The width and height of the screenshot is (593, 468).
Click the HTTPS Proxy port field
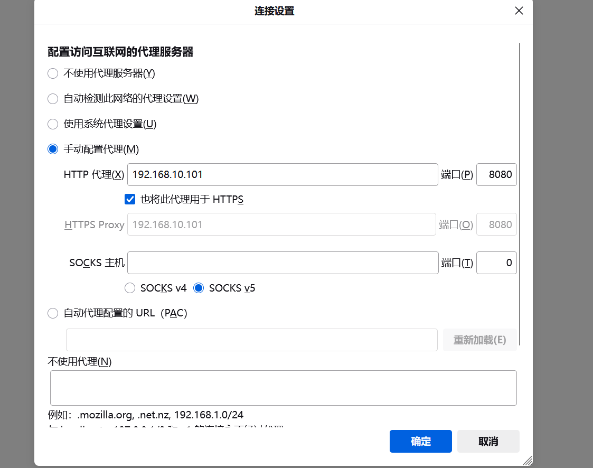tap(496, 224)
